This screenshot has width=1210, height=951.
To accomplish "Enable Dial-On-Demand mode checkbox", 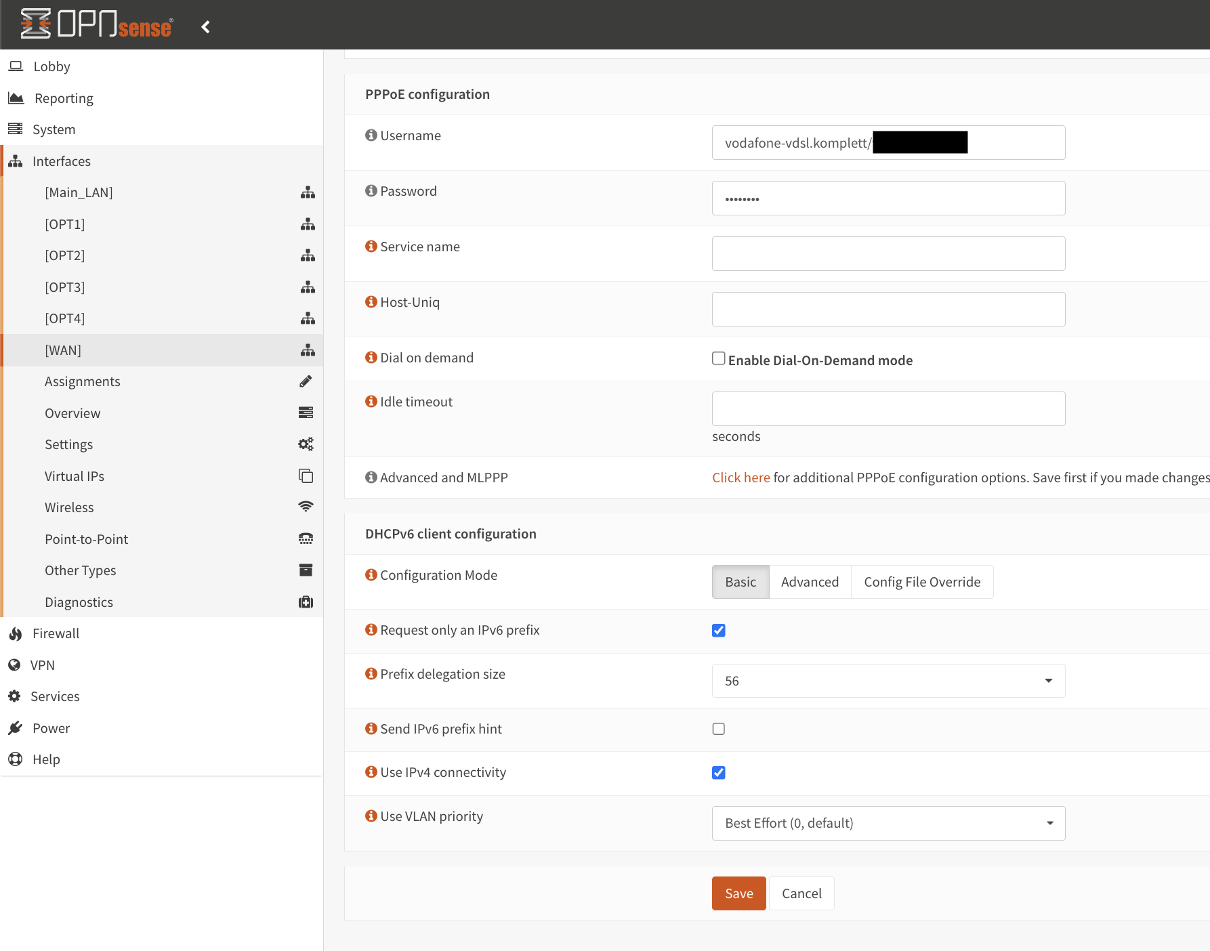I will (719, 358).
